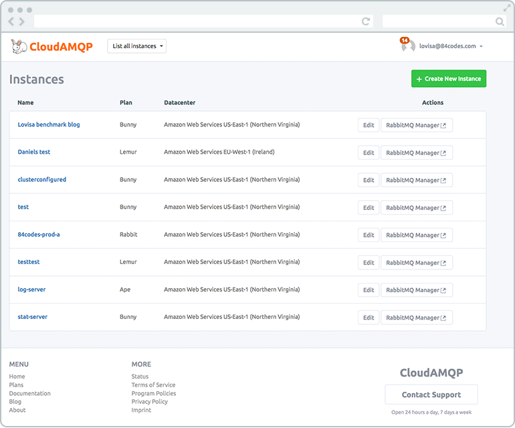Expand the lovisa@84codes.com account menu
Image resolution: width=515 pixels, height=428 pixels.
coord(451,46)
